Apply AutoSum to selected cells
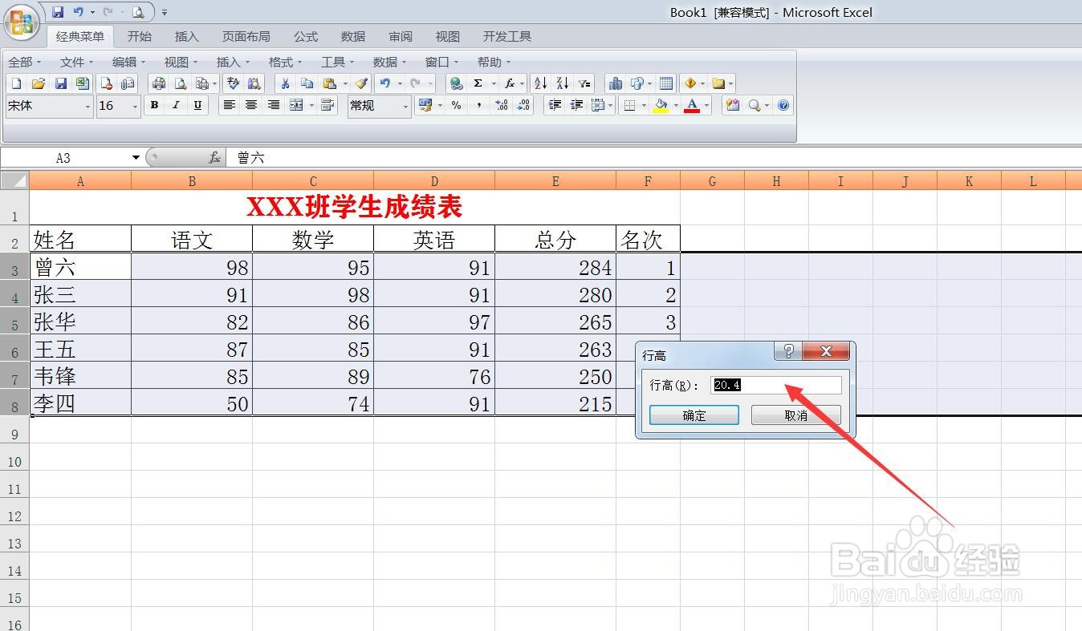This screenshot has width=1082, height=631. tap(479, 83)
